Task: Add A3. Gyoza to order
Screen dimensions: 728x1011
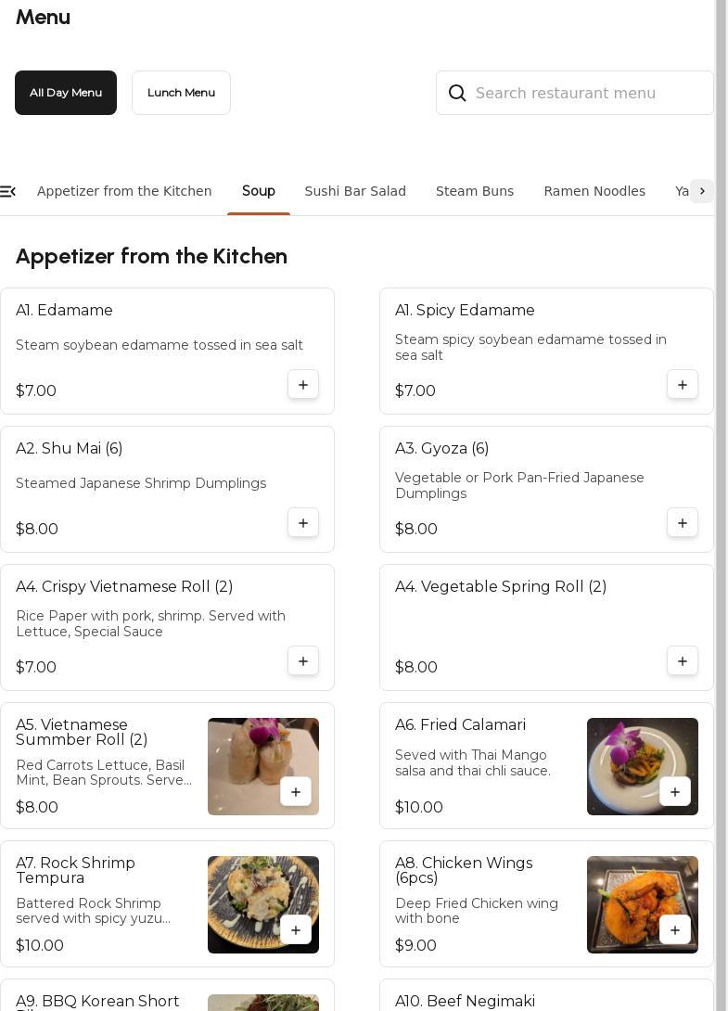Action: [x=683, y=523]
